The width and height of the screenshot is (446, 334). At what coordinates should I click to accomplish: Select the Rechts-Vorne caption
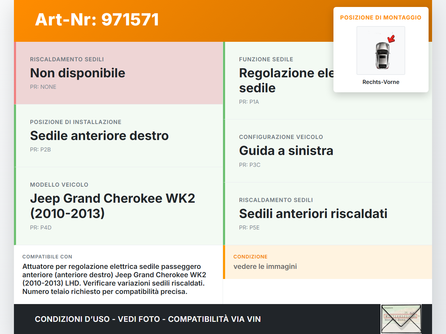381,82
